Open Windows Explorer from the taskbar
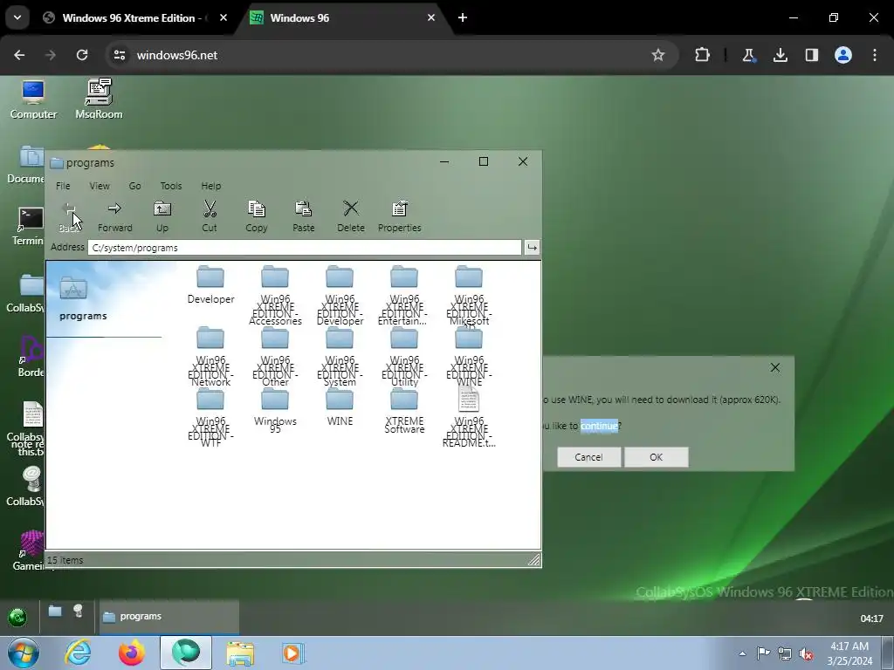This screenshot has height=670, width=894. [x=240, y=653]
